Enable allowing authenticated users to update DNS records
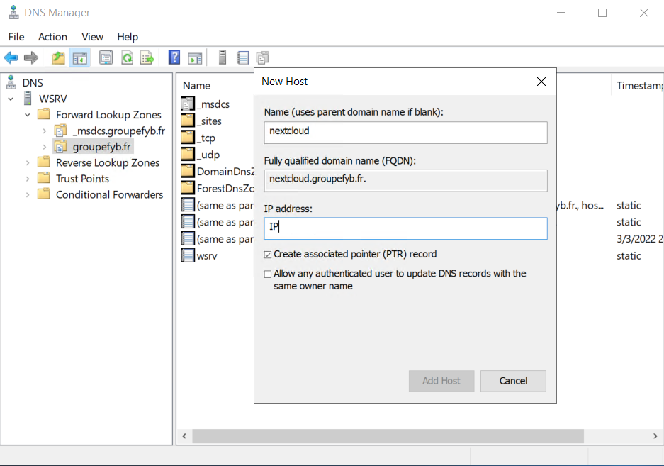 click(268, 274)
